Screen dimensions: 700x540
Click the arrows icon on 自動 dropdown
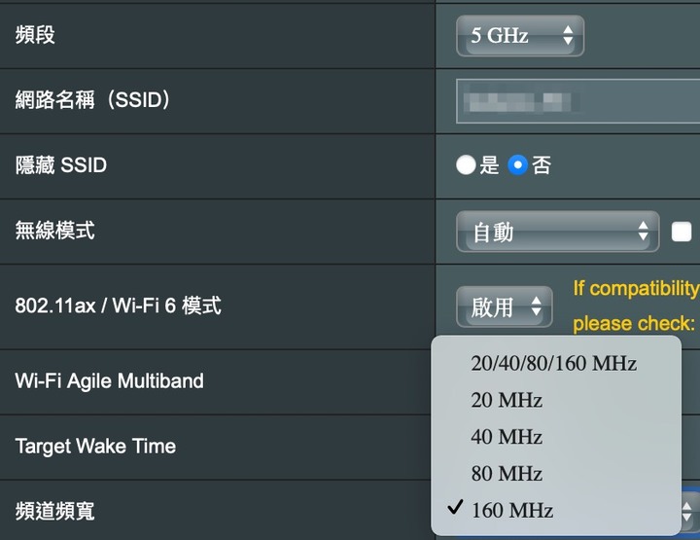[643, 231]
